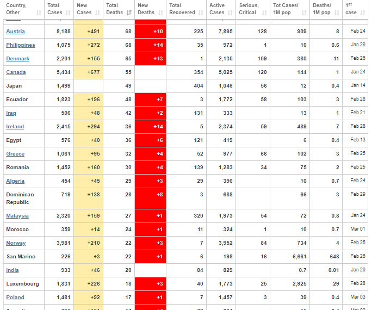Screen dimensions: 372x310
Task: Sort by Total Deaths arrows icon
Action: 129,13
